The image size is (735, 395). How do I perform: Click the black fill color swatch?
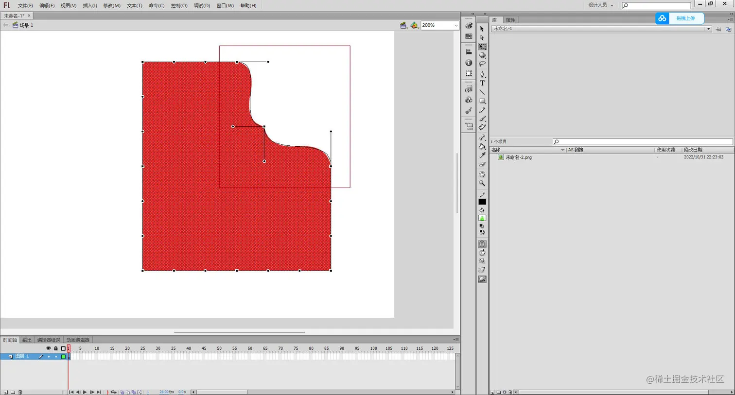[482, 202]
